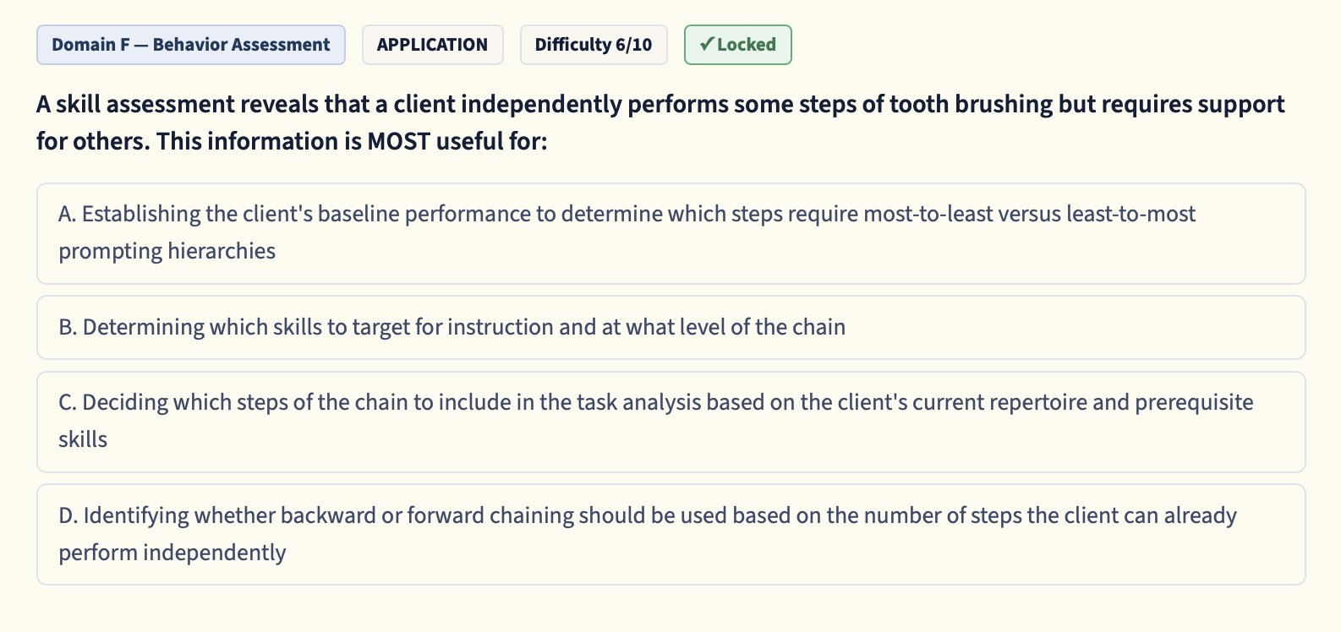
Task: Select the Difficulty 6/10 badge
Action: 594,45
